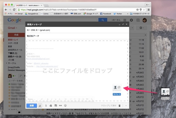Attach a file with the paperclip icon
Image resolution: width=176 pixels, height=118 pixels.
(x=46, y=105)
